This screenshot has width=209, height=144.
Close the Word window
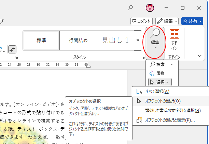tap(199, 8)
